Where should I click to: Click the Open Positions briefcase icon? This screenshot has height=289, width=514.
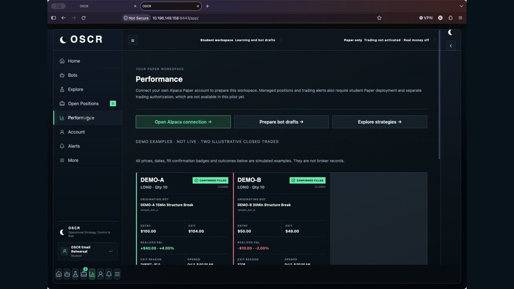(x=62, y=103)
